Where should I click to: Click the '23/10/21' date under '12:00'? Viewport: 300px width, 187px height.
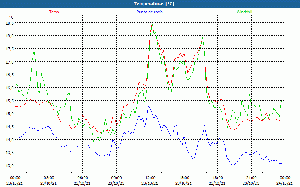pyautogui.click(x=150, y=183)
